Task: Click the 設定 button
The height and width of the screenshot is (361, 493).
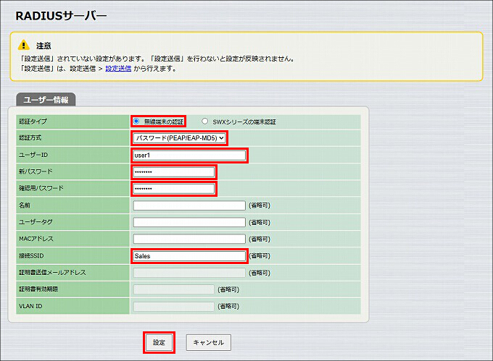Action: click(159, 342)
